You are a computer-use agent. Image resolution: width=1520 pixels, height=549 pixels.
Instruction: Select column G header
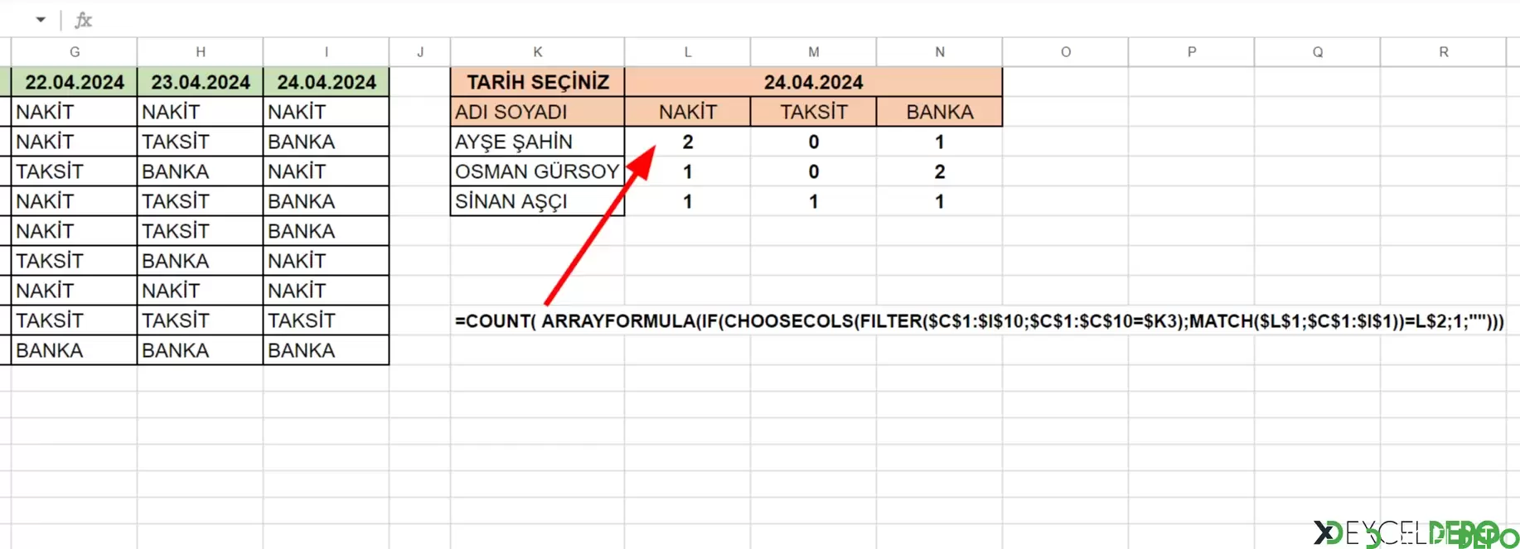coord(75,51)
